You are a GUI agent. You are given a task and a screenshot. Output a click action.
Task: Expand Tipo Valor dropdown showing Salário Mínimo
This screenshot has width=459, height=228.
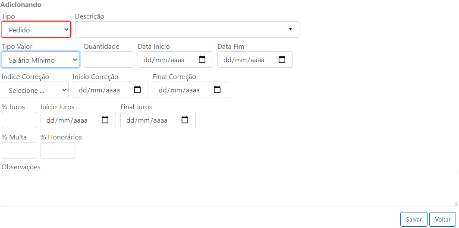tap(41, 60)
